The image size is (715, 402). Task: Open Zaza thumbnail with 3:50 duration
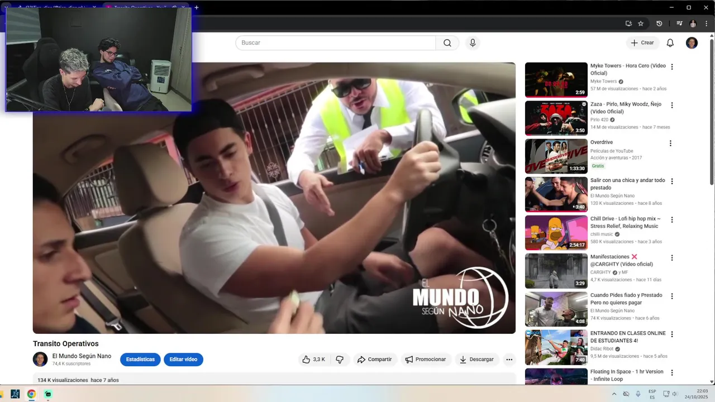(556, 118)
